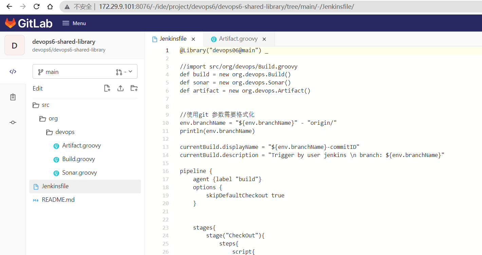Switch to the Jenkinsfile editor tab
This screenshot has height=255, width=482.
[173, 39]
